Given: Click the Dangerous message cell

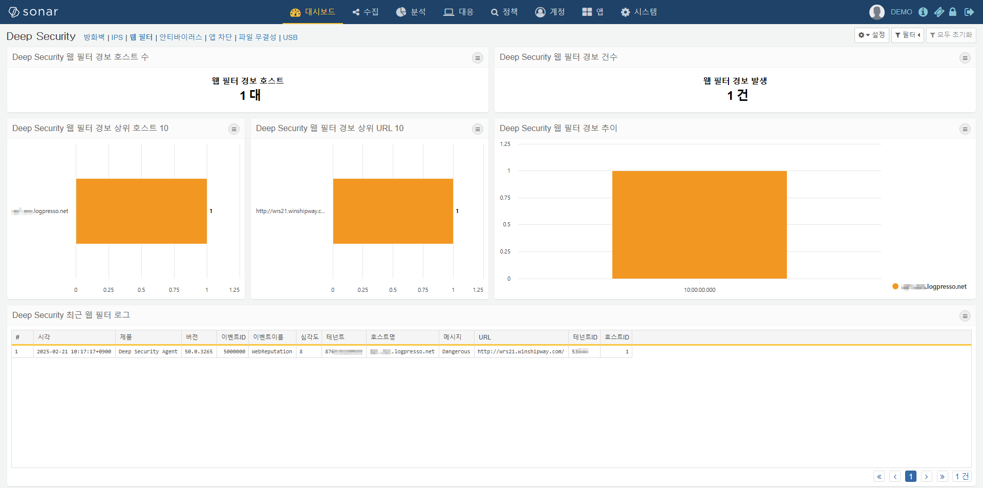Looking at the screenshot, I should 456,352.
